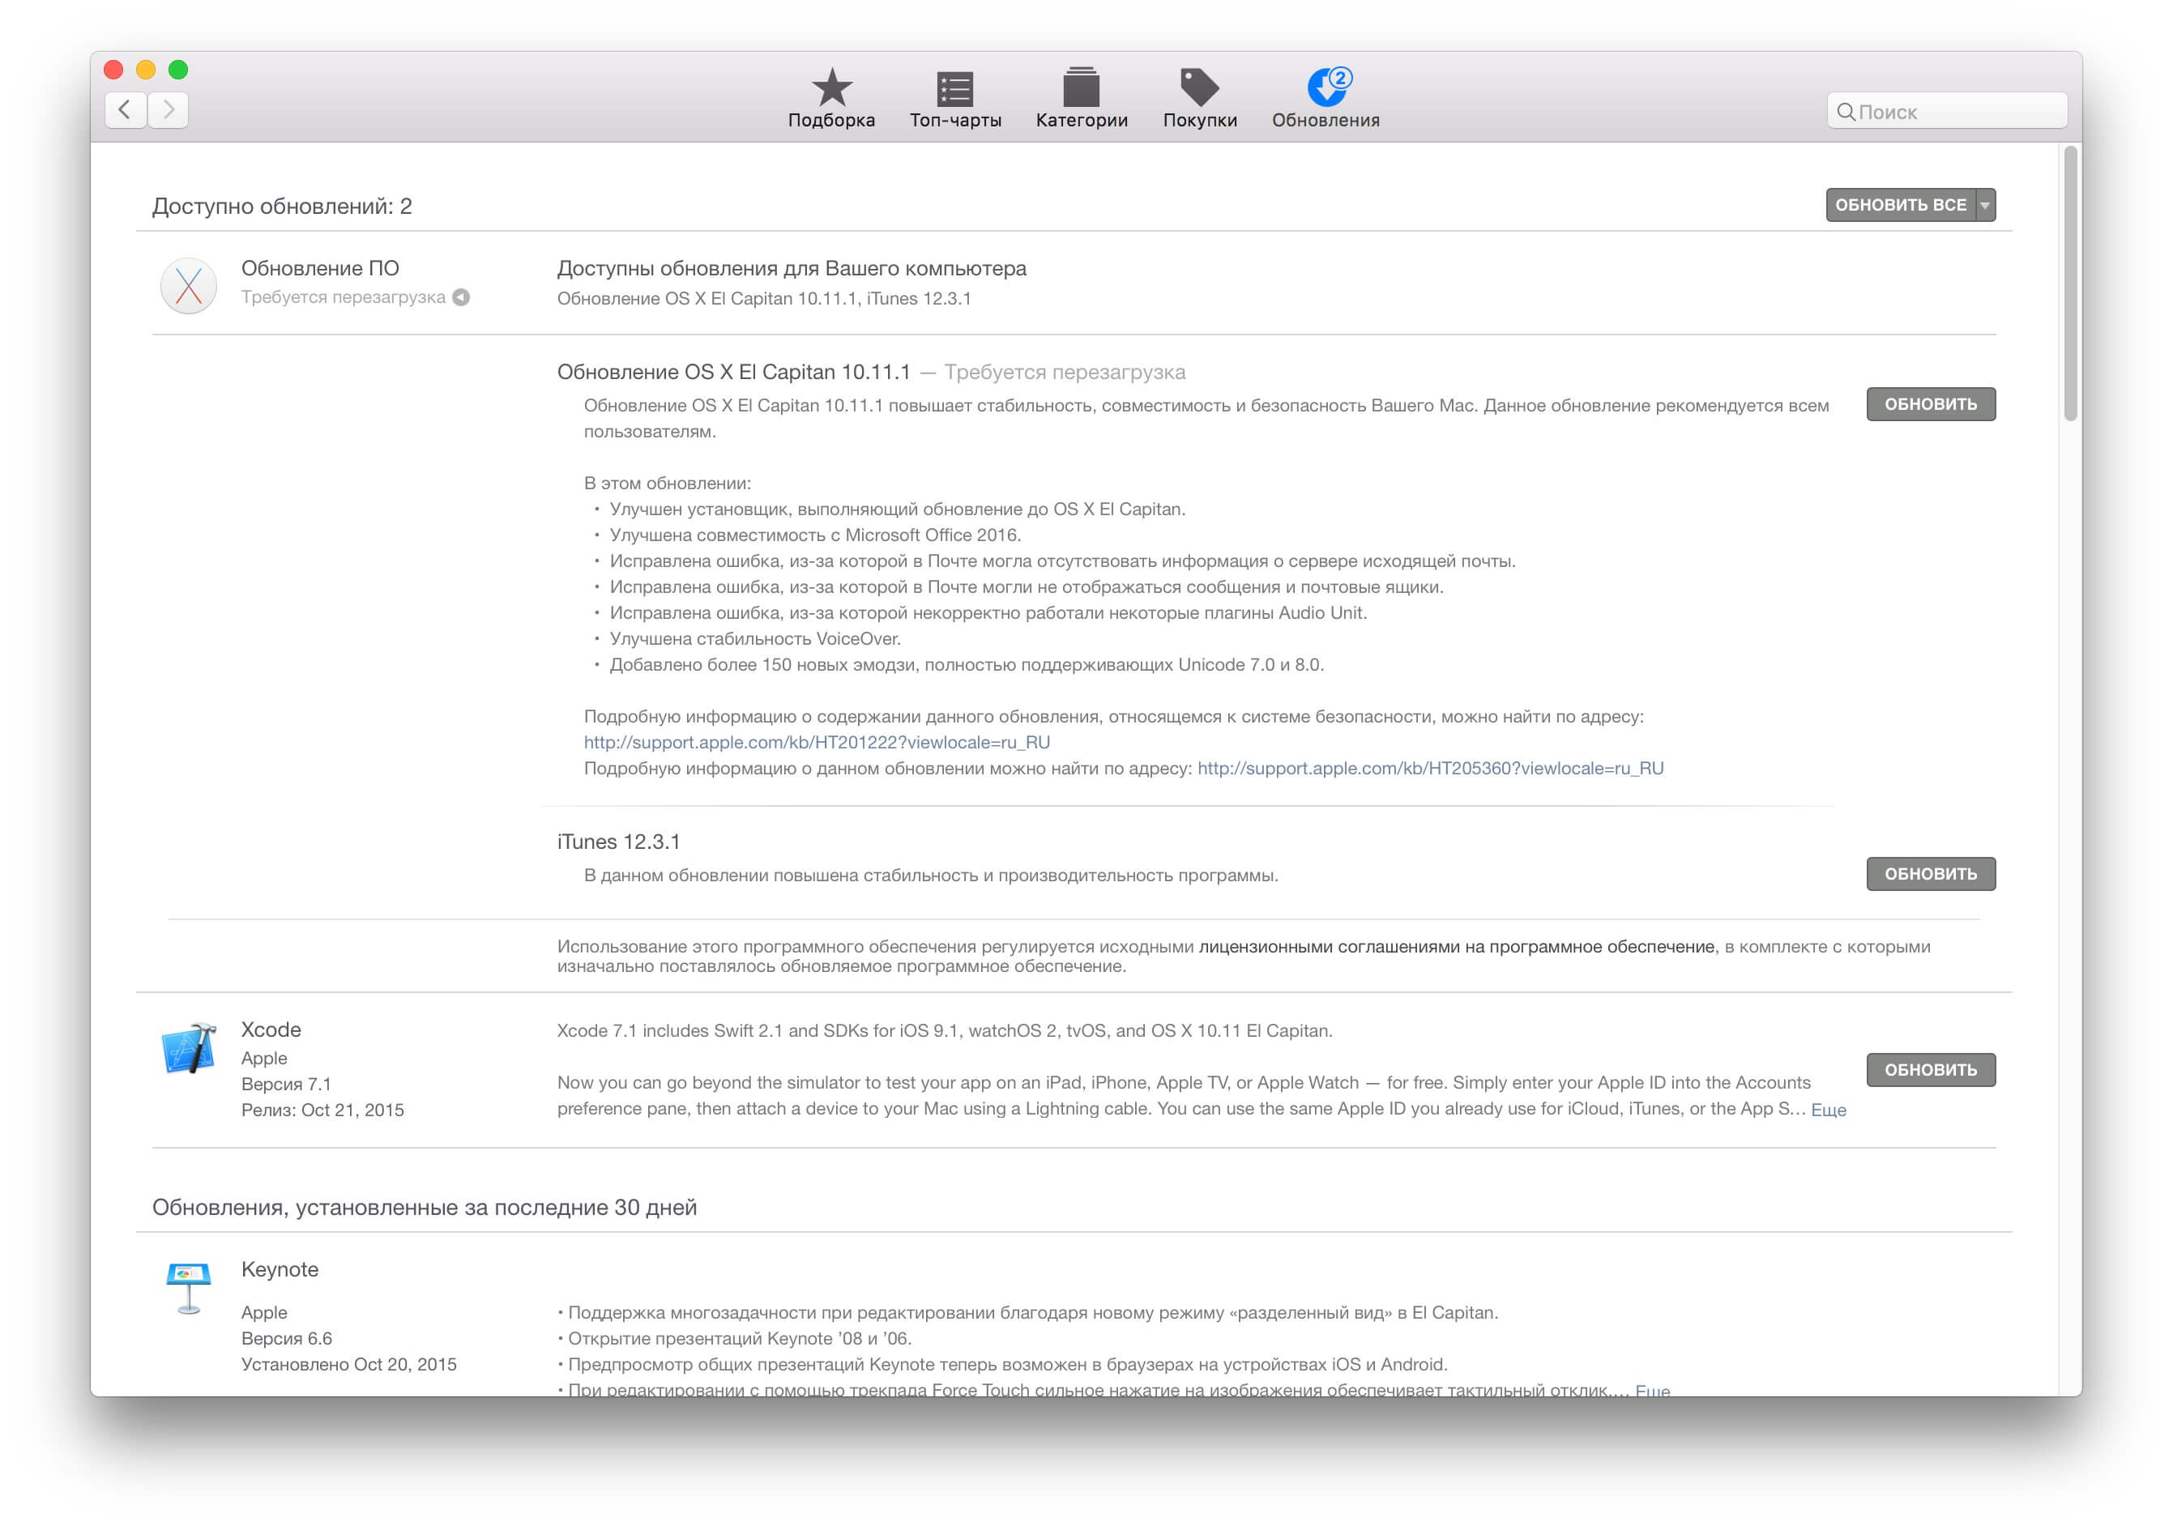This screenshot has height=1526, width=2173.
Task: Click 'Доступно обновлений: 2' header
Action: pyautogui.click(x=282, y=205)
